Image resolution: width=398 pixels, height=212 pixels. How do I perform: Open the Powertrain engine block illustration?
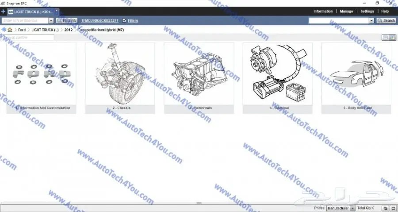click(199, 74)
